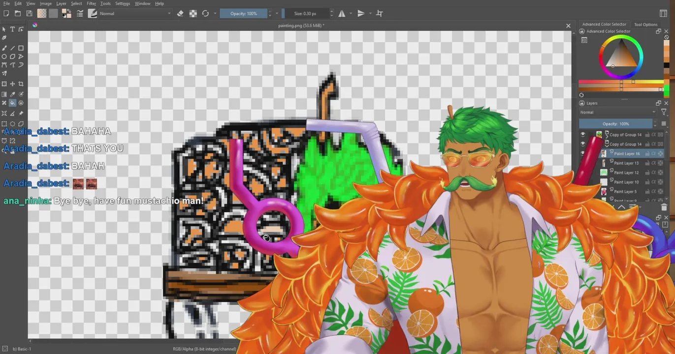Open the fill patterns swatch
This screenshot has height=354, width=675.
pyautogui.click(x=53, y=13)
